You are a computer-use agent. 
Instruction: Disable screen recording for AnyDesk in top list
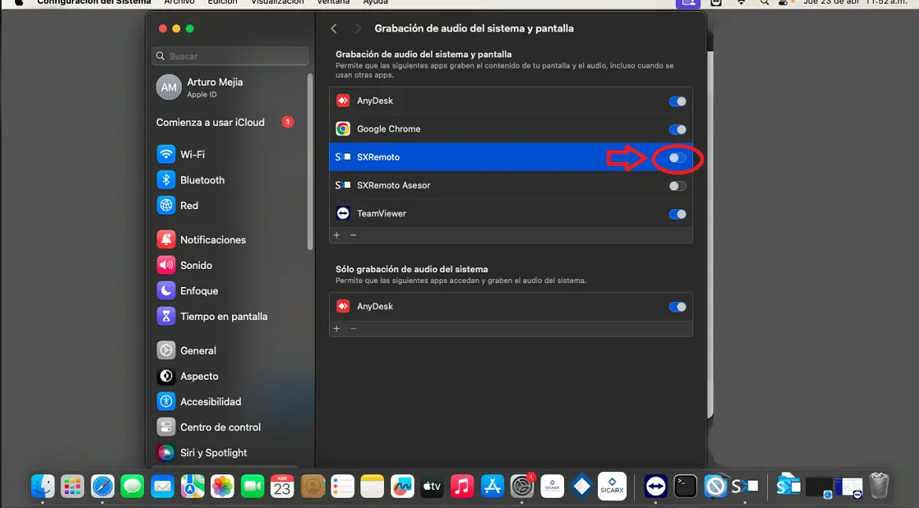[677, 101]
